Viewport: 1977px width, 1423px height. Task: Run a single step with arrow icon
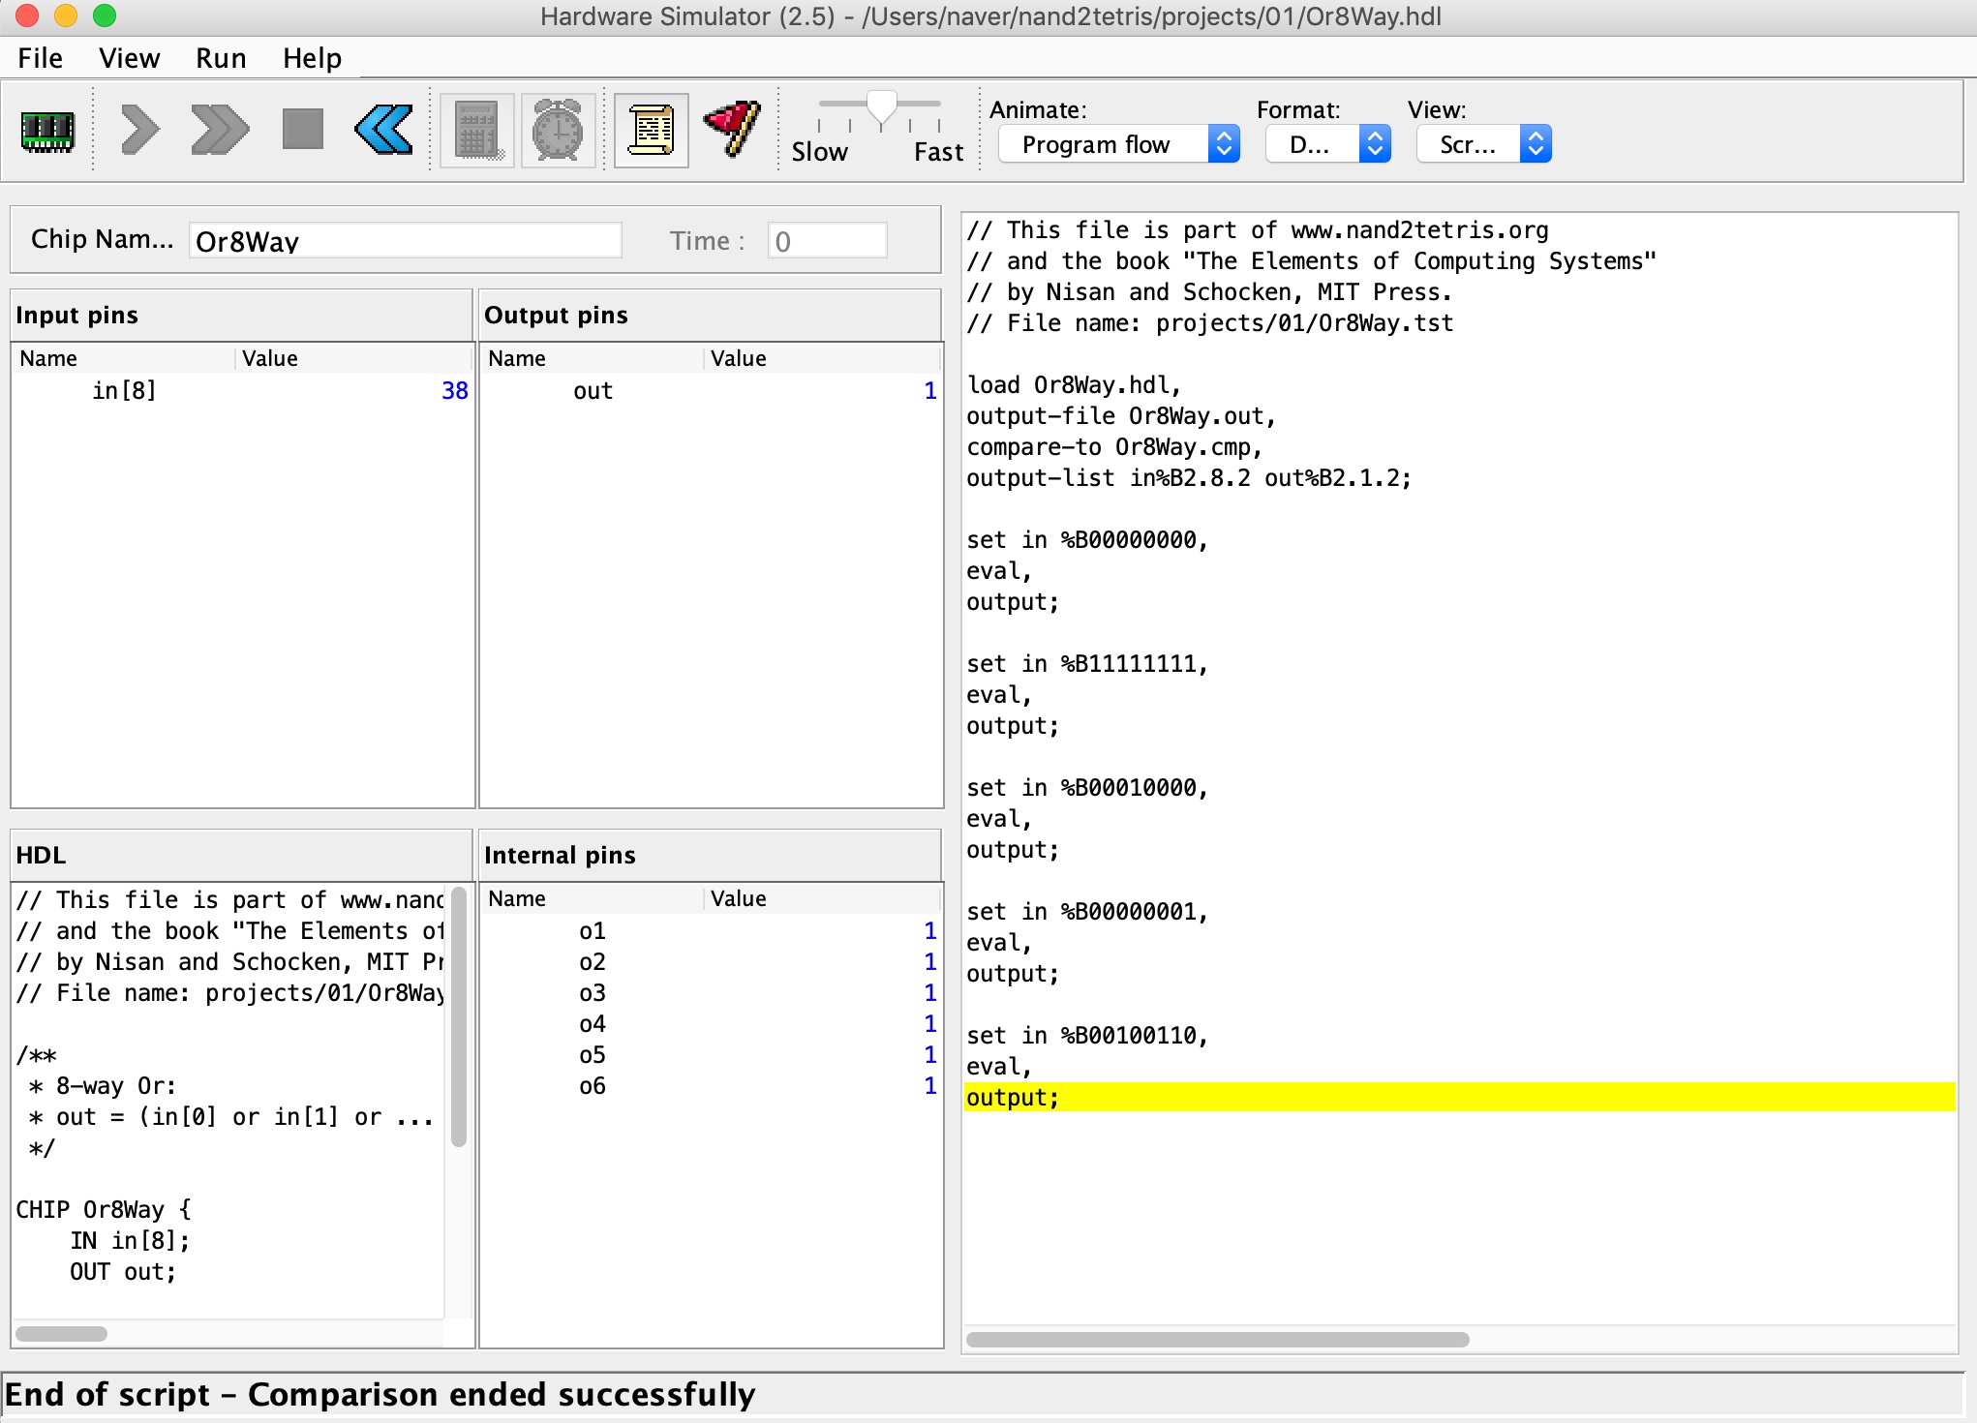click(140, 131)
